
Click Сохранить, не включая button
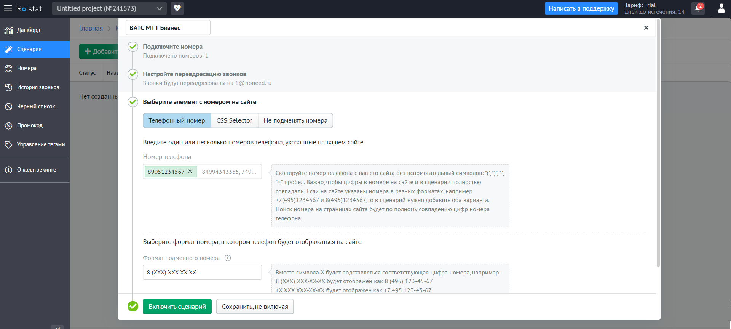[x=255, y=307]
